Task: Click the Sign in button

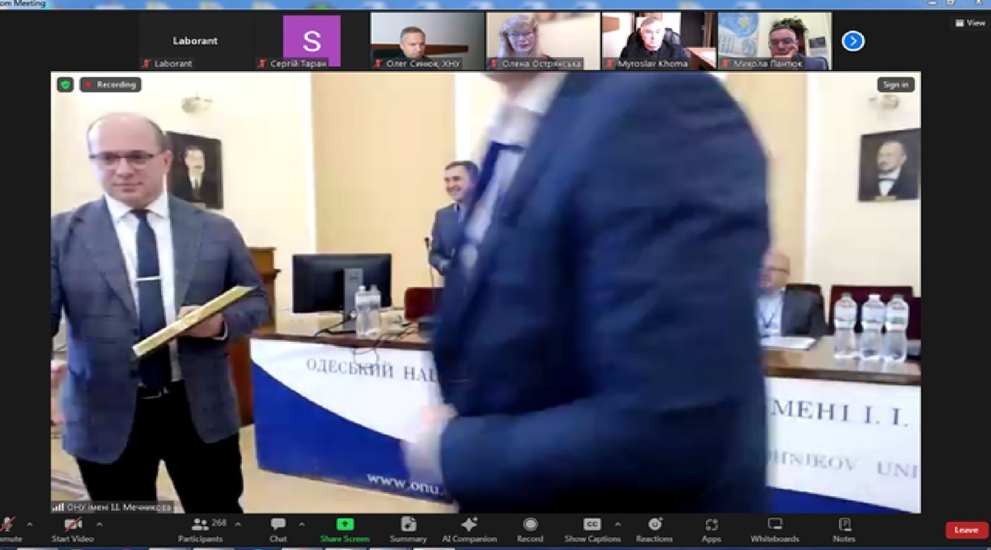Action: pos(895,84)
